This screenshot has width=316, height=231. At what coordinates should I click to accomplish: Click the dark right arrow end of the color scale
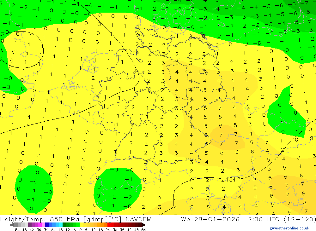tap(144, 225)
